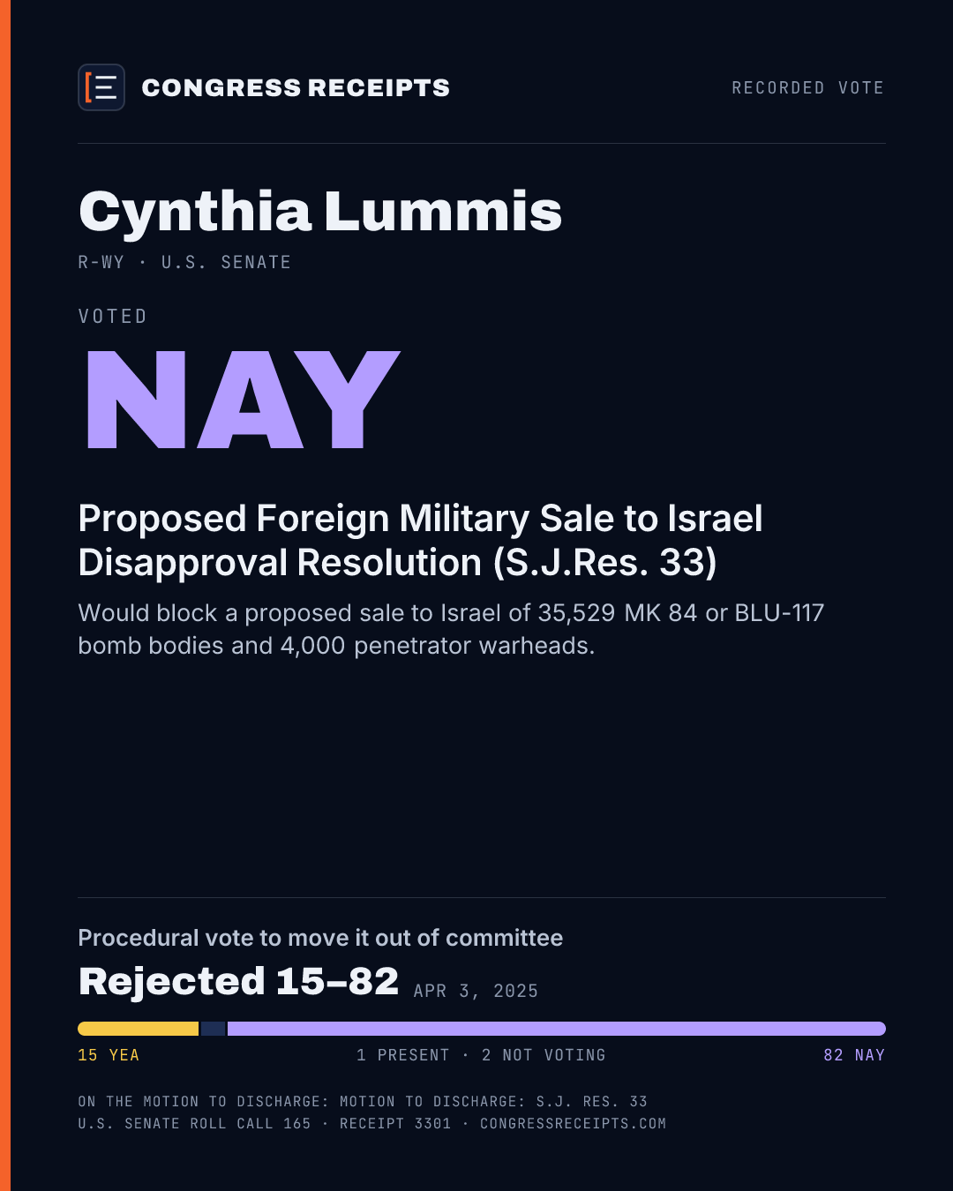Click the purple Nay segment of vote bar

557,1029
